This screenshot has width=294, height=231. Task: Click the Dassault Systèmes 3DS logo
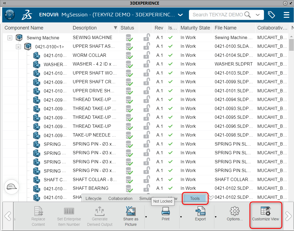point(27,15)
